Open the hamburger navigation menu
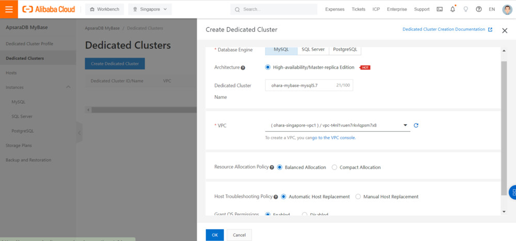Screen dimensions: 516x241 click(x=9, y=9)
